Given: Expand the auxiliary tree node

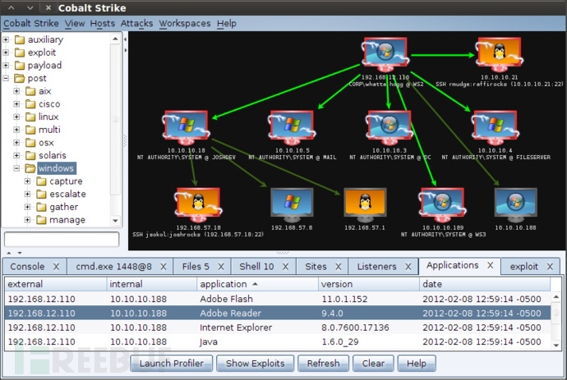Looking at the screenshot, I should (6, 39).
